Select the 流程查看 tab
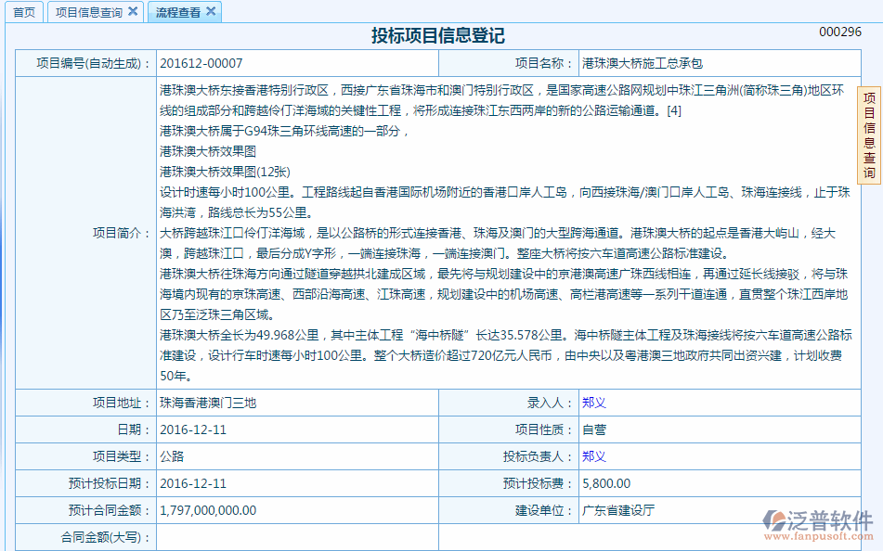Image resolution: width=883 pixels, height=551 pixels. (x=177, y=12)
